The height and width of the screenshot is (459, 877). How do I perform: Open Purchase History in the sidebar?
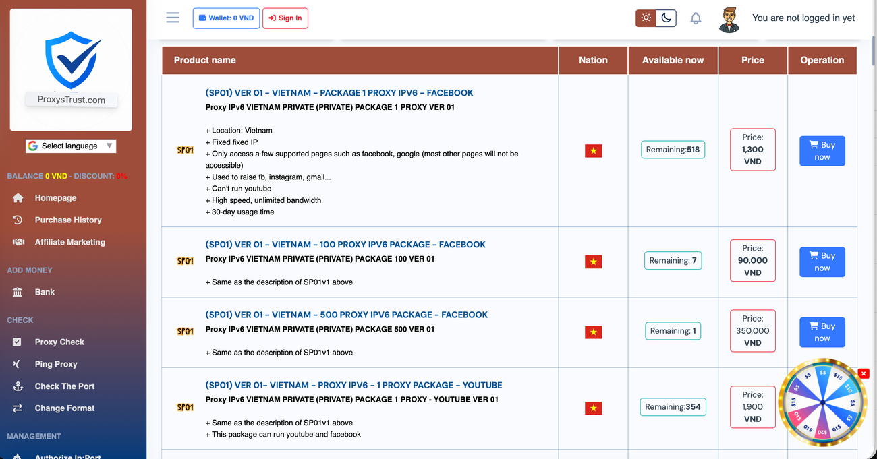tap(68, 220)
